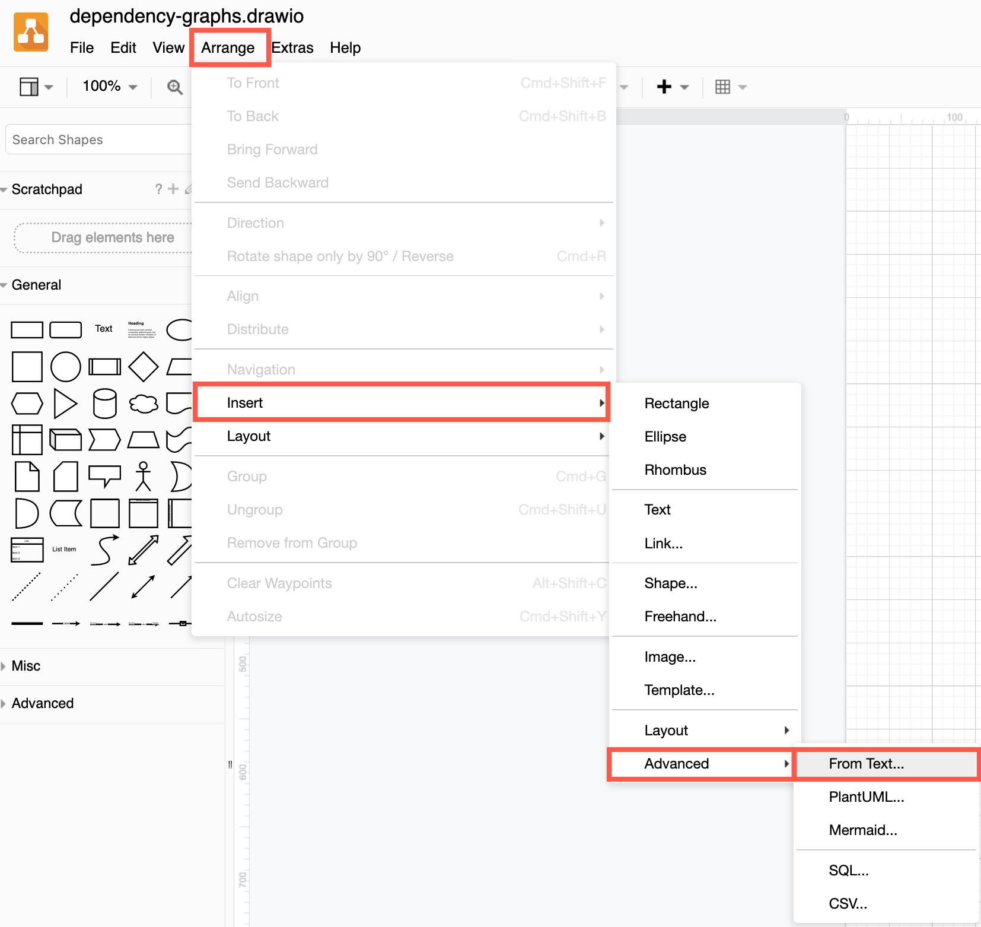
Task: Open the Extras menu
Action: point(292,47)
